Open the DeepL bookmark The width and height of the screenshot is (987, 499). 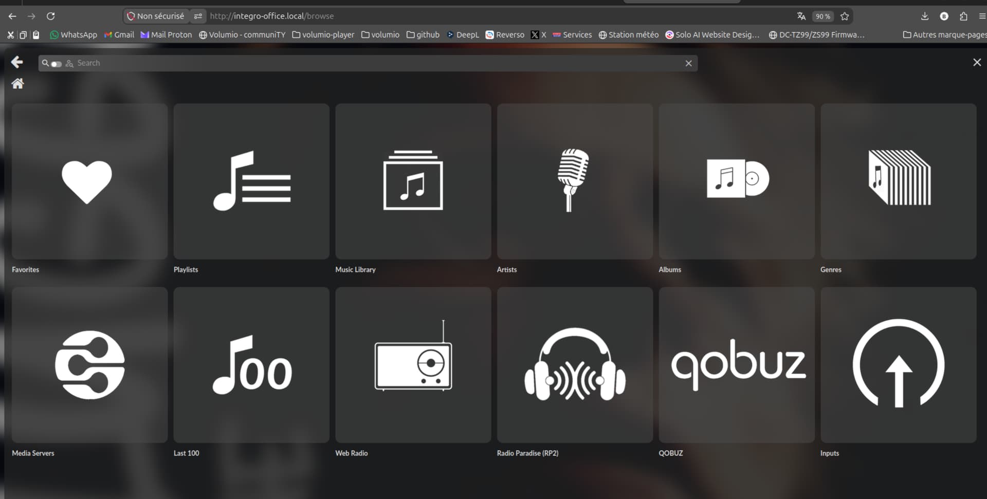coord(463,34)
